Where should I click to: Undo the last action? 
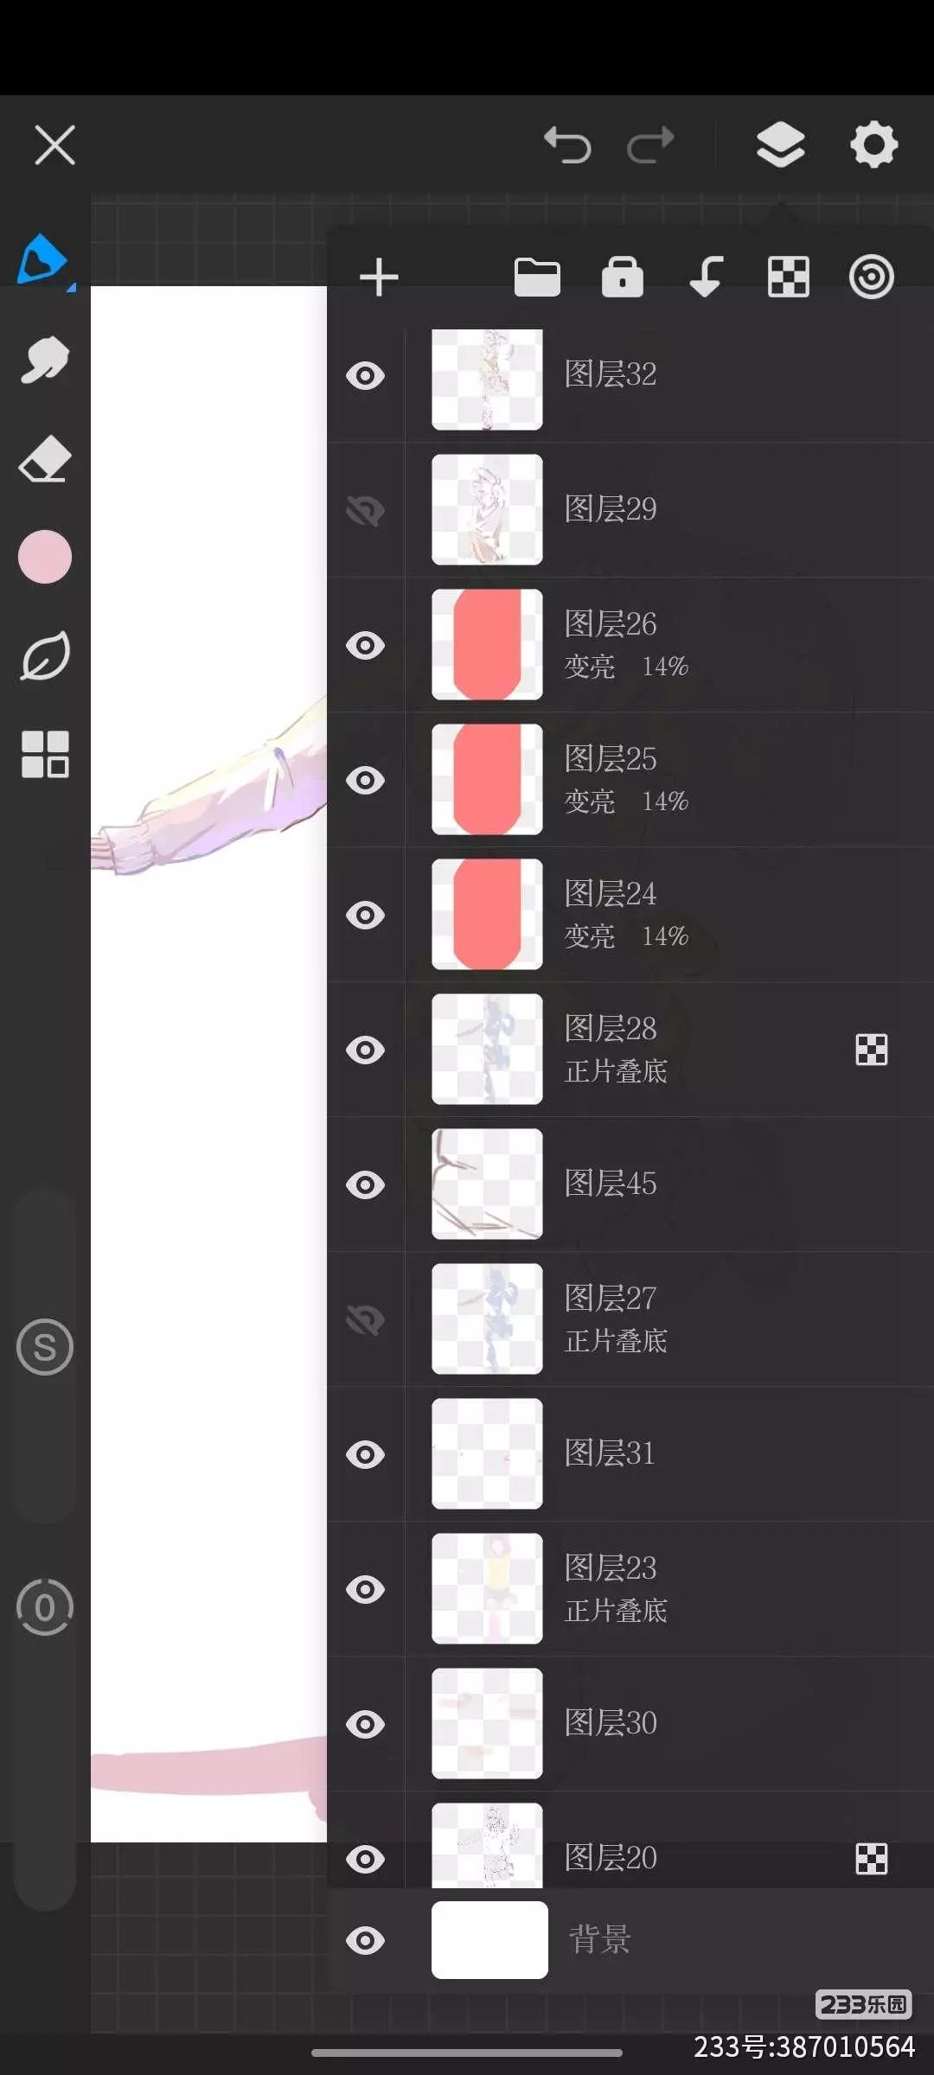click(567, 144)
